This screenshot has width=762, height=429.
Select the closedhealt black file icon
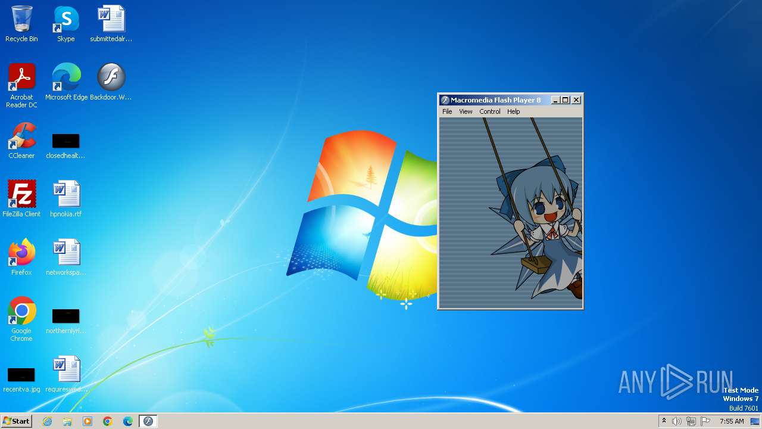click(65, 146)
